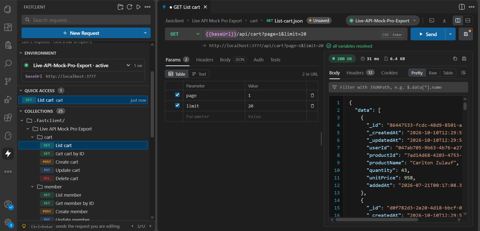
Task: Focus the Search requests field
Action: point(86,20)
